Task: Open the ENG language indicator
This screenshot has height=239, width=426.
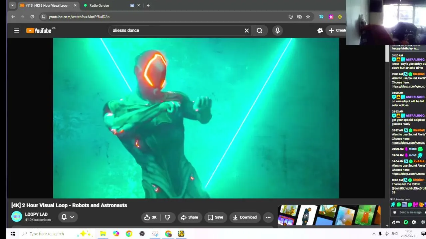Action: [x=394, y=234]
